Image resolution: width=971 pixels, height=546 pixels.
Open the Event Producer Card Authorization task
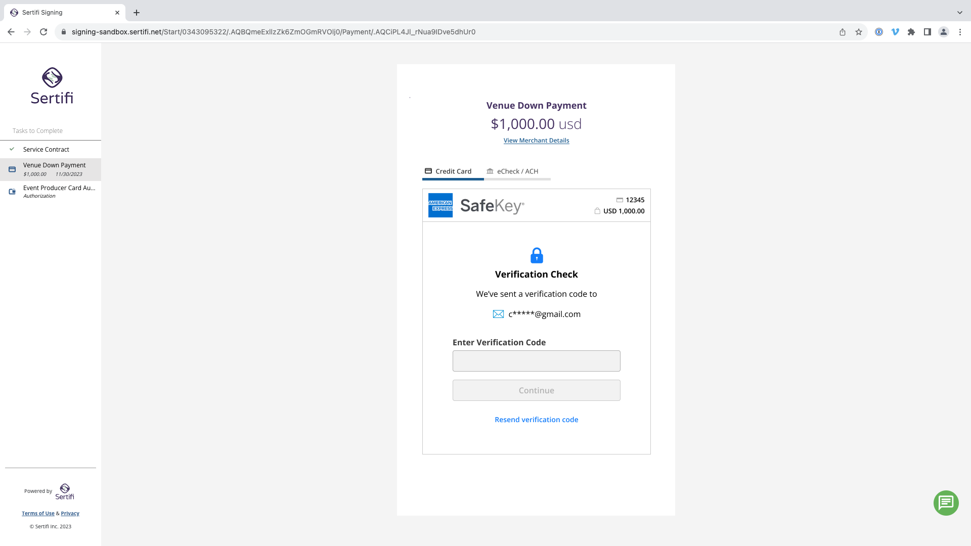point(51,192)
